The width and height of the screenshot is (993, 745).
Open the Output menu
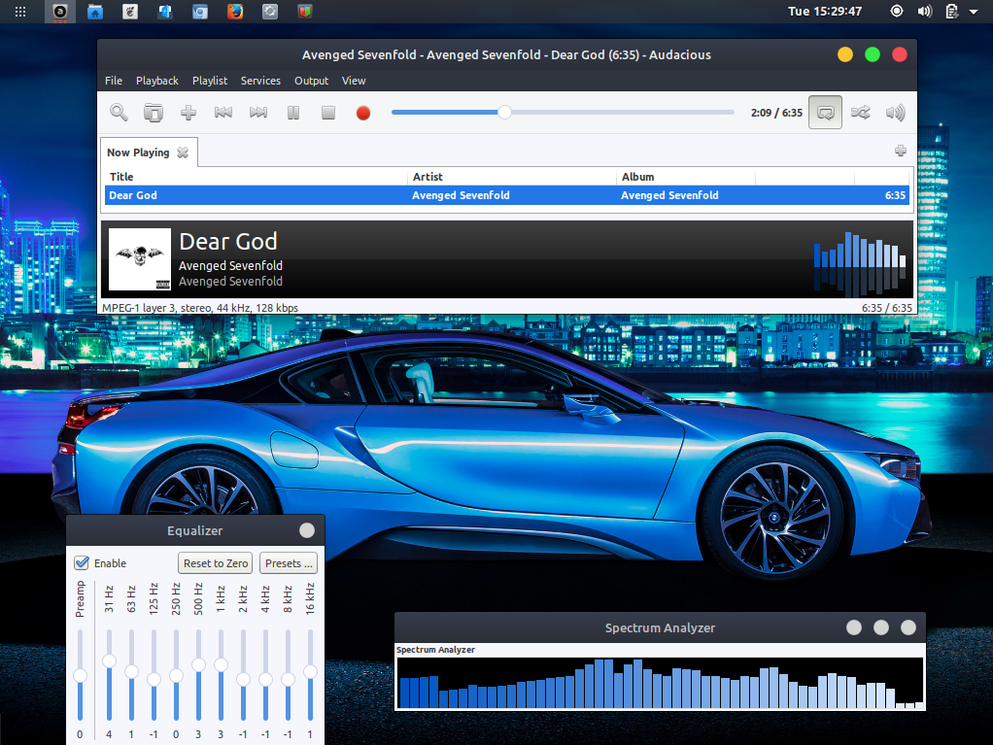point(311,81)
